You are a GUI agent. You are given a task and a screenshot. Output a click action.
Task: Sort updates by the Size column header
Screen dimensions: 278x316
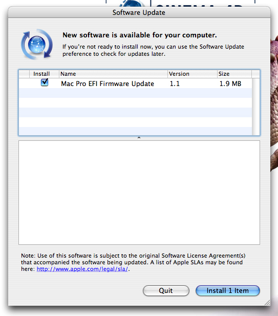[x=234, y=74]
